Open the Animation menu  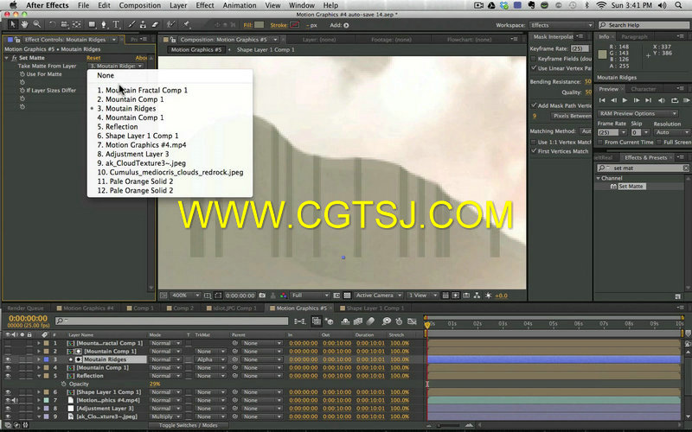coord(240,5)
